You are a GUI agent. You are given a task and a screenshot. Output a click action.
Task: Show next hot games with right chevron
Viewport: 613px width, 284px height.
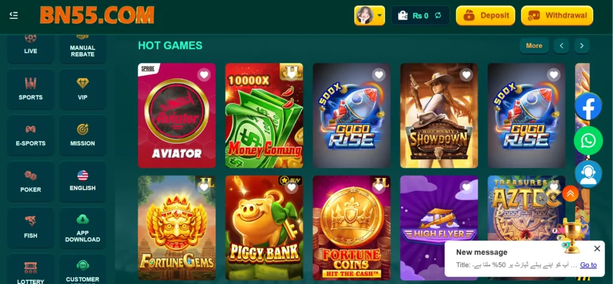pyautogui.click(x=582, y=46)
